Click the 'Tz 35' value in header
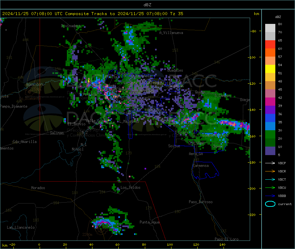The width and height of the screenshot is (295, 249). tap(176, 14)
